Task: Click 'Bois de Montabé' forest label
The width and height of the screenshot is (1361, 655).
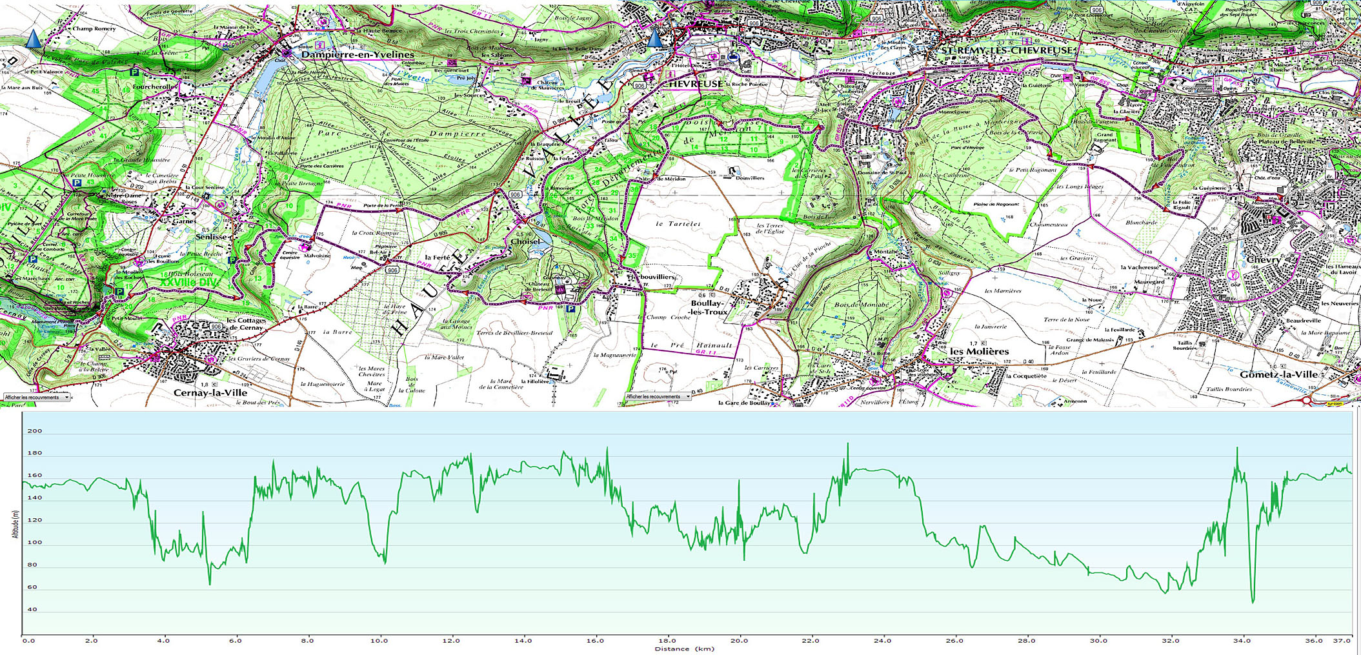Action: [x=862, y=305]
